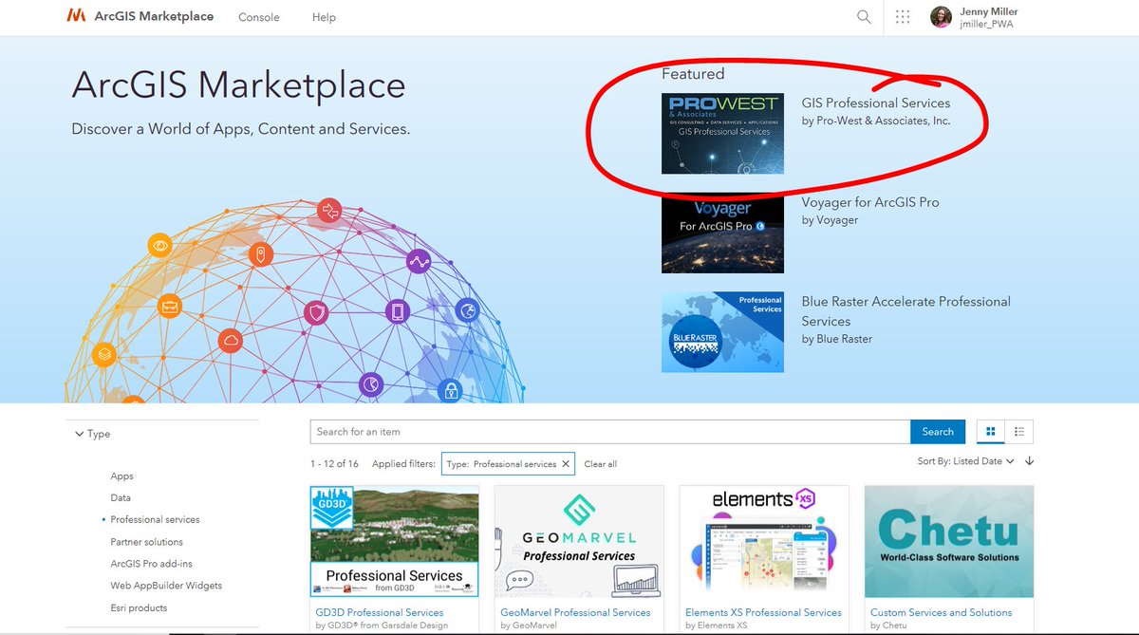Image resolution: width=1139 pixels, height=635 pixels.
Task: Open the Blue Raster Accelerate Professional Services link
Action: [906, 311]
